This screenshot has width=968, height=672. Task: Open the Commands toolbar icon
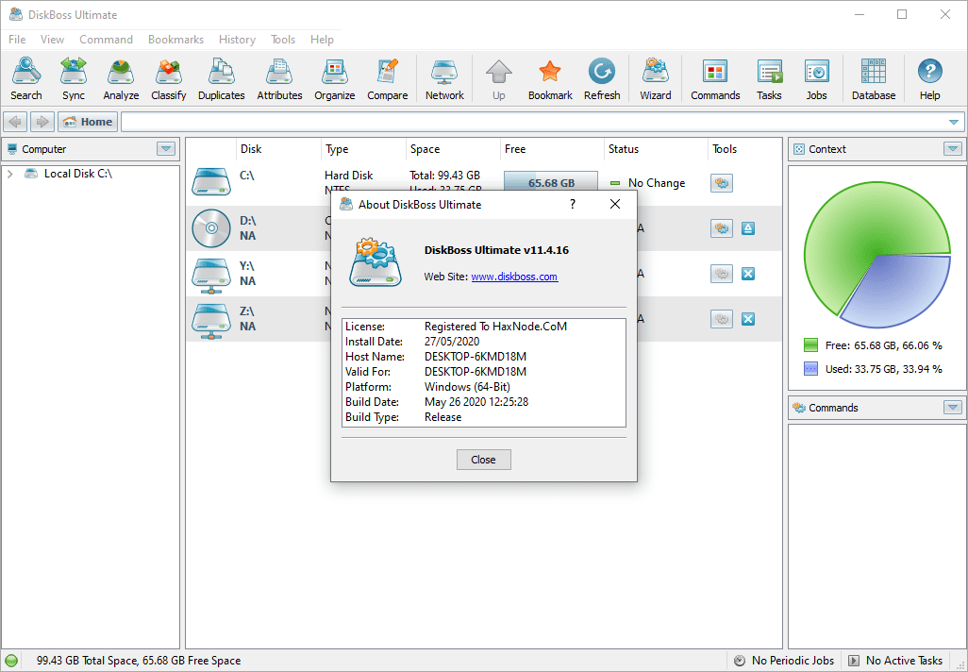coord(715,78)
